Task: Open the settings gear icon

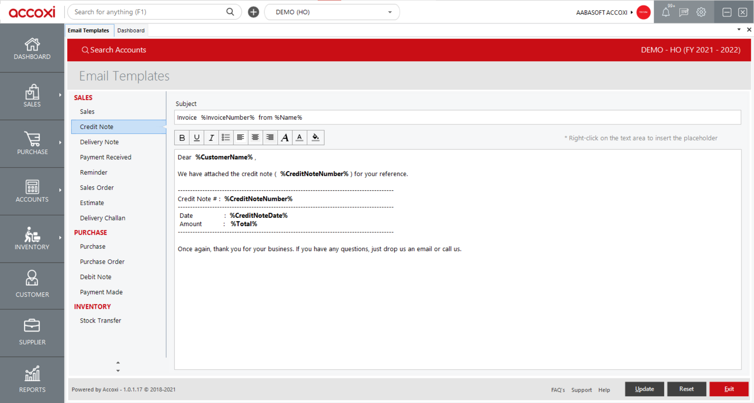Action: point(701,12)
